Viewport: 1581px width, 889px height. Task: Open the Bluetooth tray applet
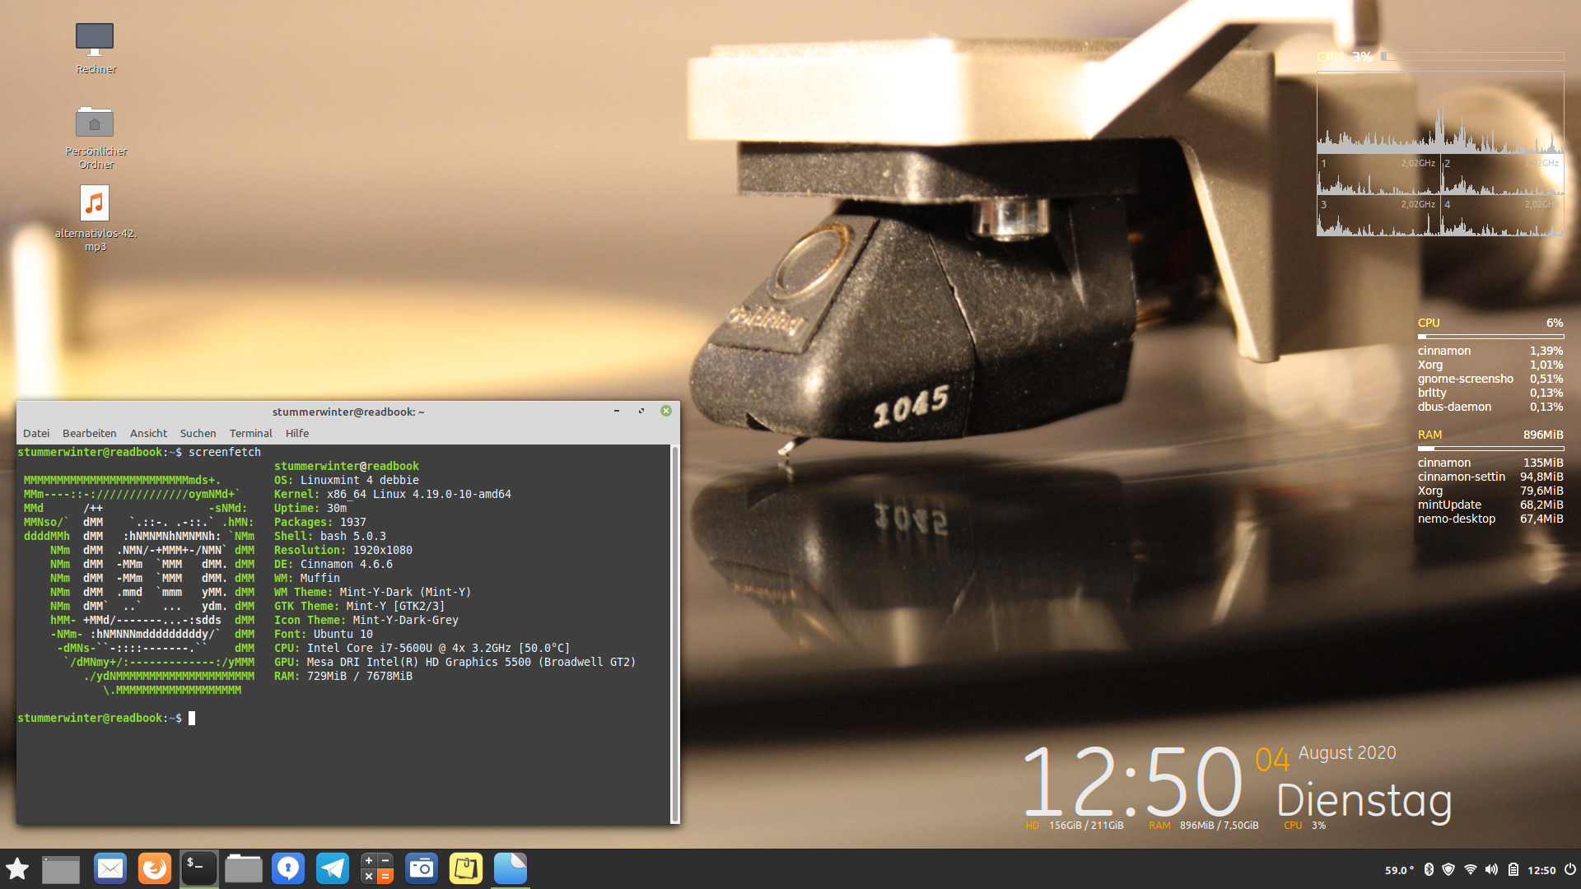point(1429,869)
